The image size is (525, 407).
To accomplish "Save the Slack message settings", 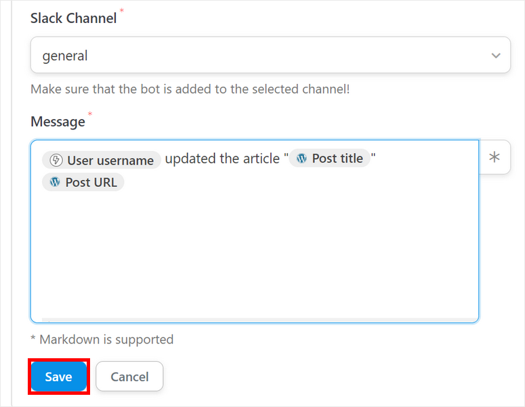I will click(59, 377).
